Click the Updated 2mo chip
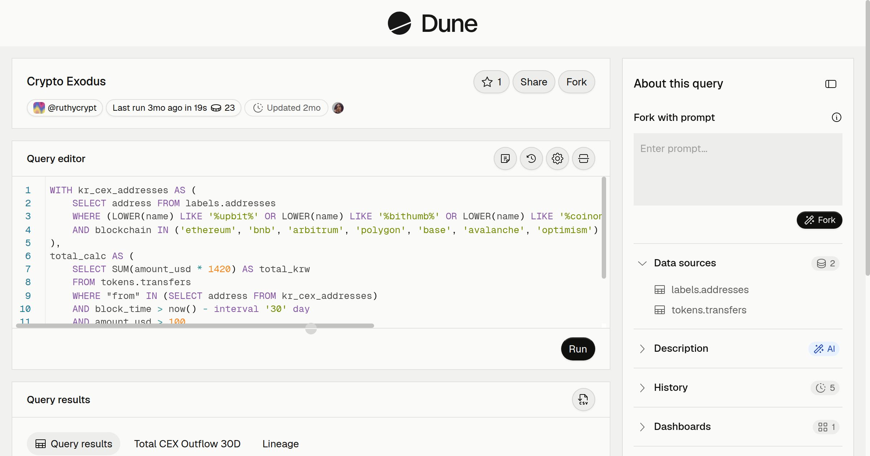 click(286, 108)
